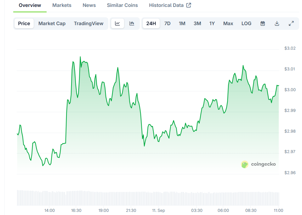Expand chart to fullscreen

pos(291,24)
